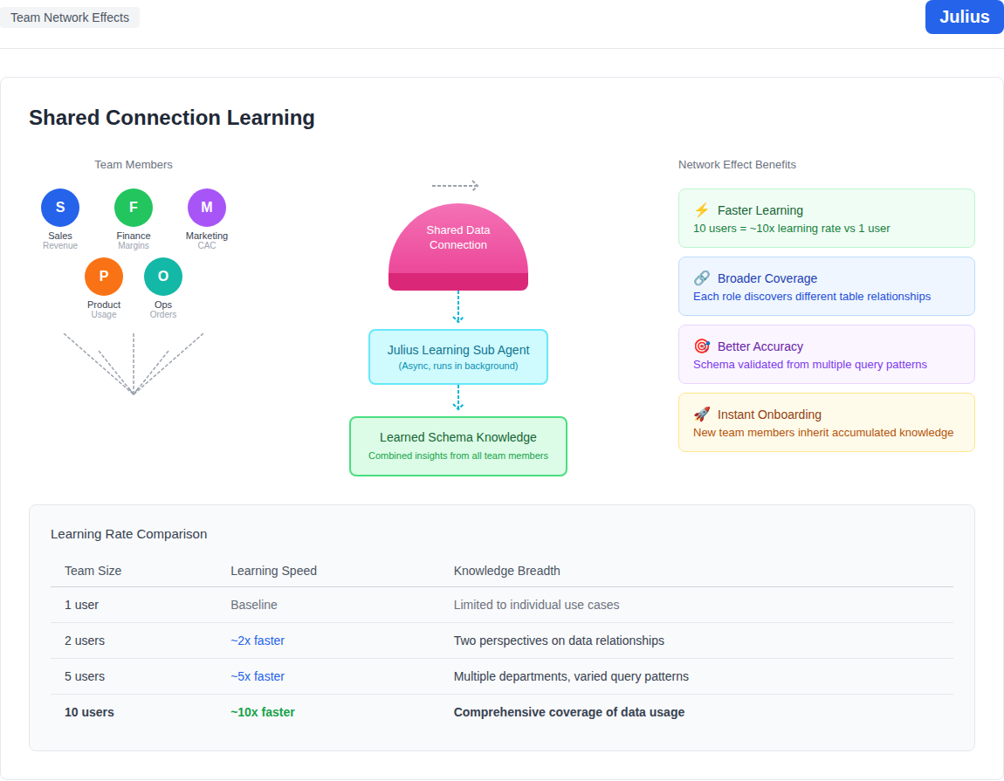Click the blue Sales team member circle
The image size is (1004, 781).
tap(60, 208)
